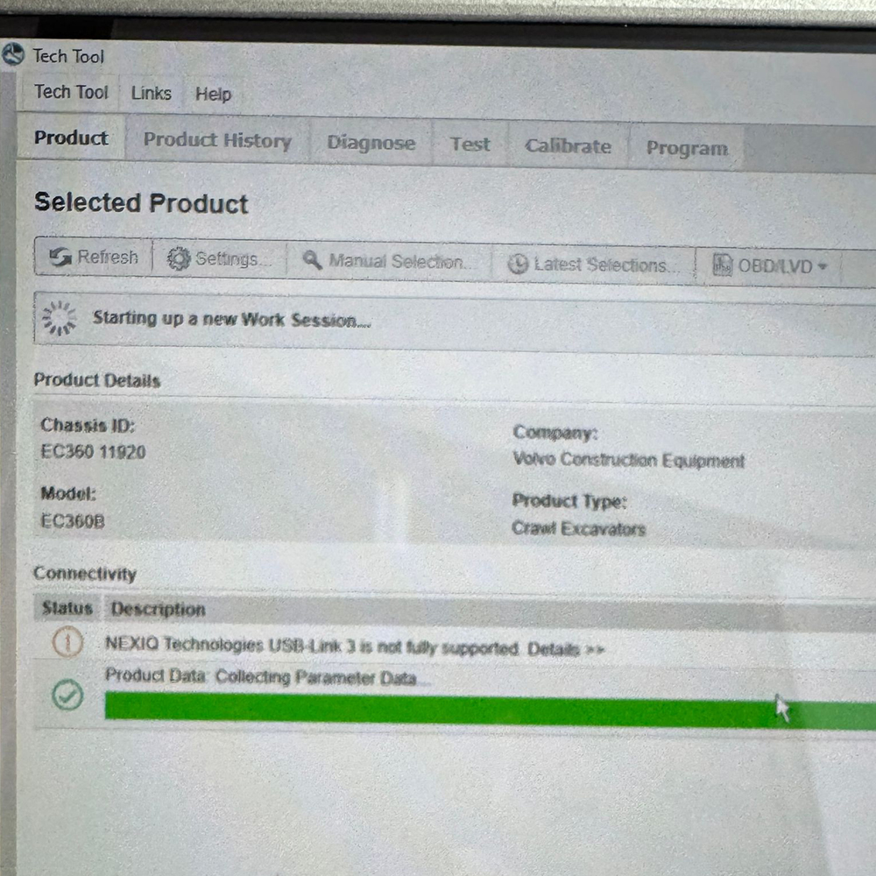Click the Manual Selection... button
876x876 pixels.
[389, 261]
